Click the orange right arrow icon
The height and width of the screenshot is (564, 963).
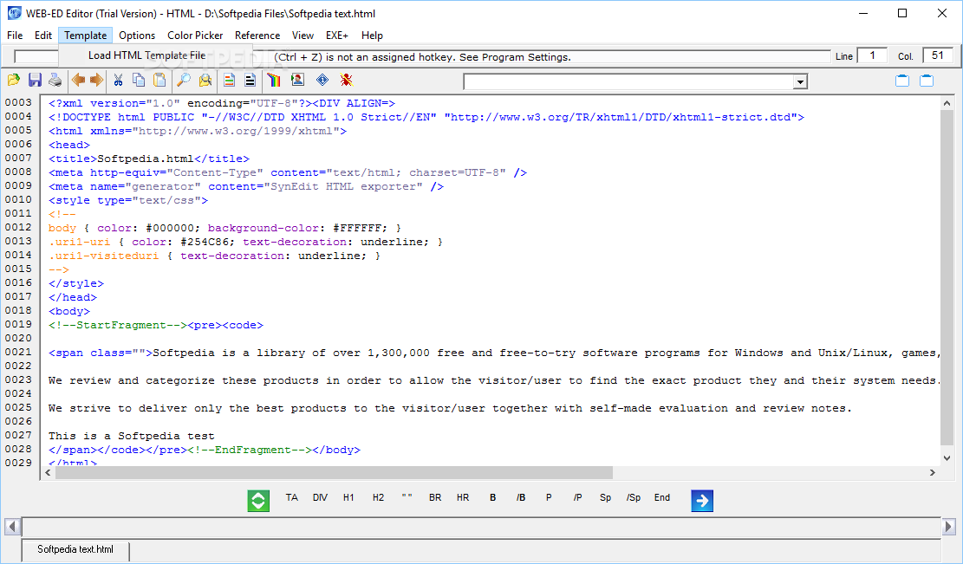tap(96, 80)
